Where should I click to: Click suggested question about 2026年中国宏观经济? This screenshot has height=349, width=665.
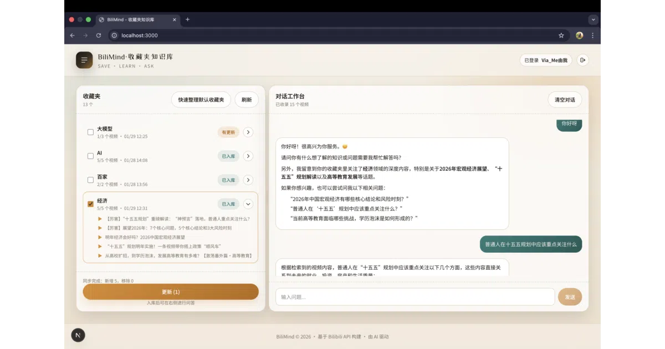349,198
